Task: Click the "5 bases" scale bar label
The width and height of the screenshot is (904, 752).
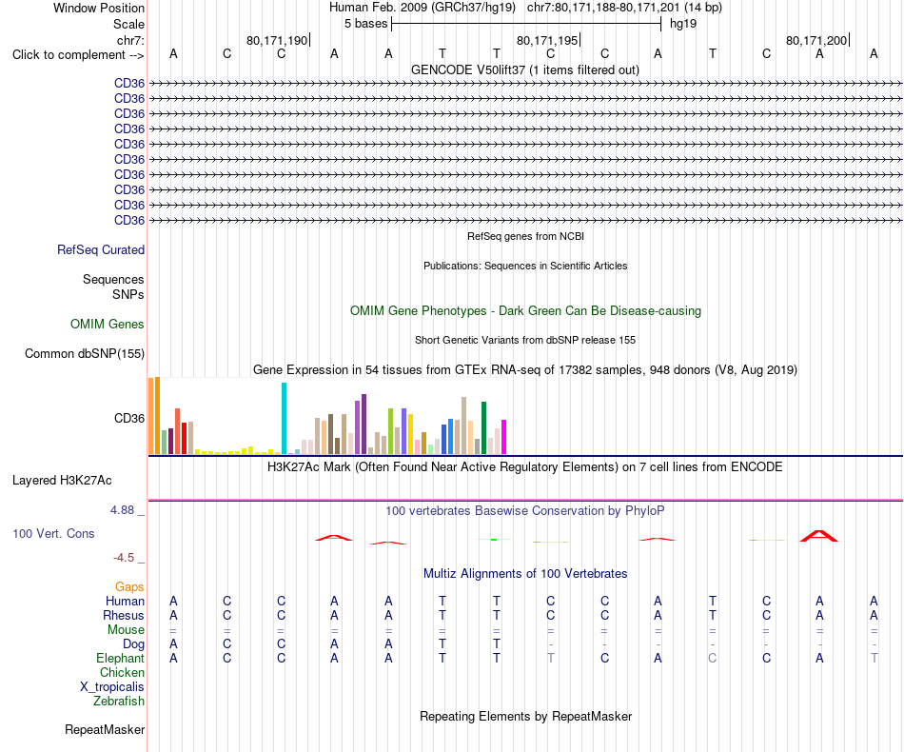Action: [366, 24]
